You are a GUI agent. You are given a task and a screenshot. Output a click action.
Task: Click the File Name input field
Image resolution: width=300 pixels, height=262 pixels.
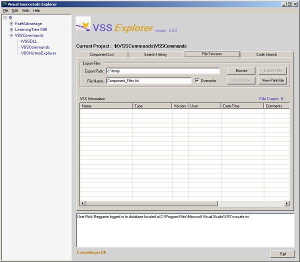(149, 81)
